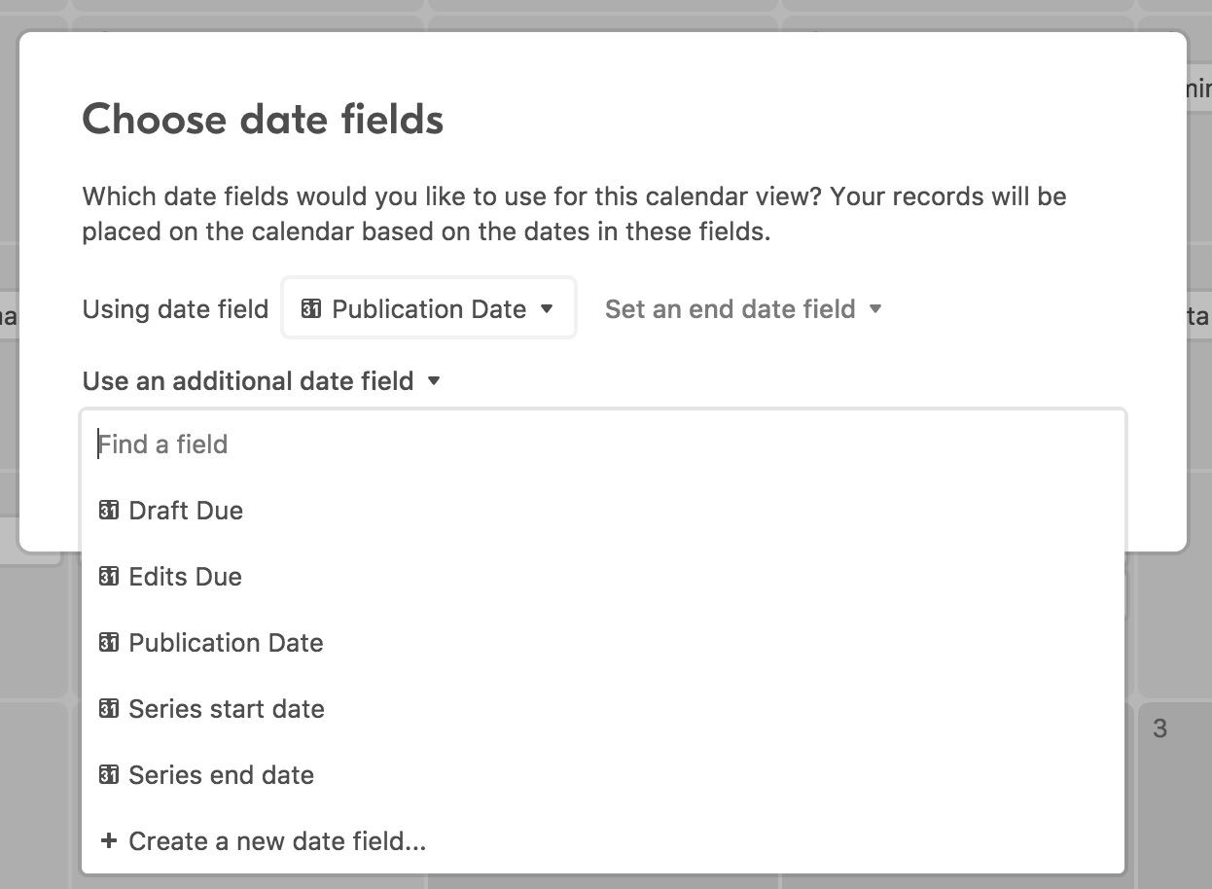
Task: Pick the Publication Date option in the list
Action: pyautogui.click(x=603, y=642)
